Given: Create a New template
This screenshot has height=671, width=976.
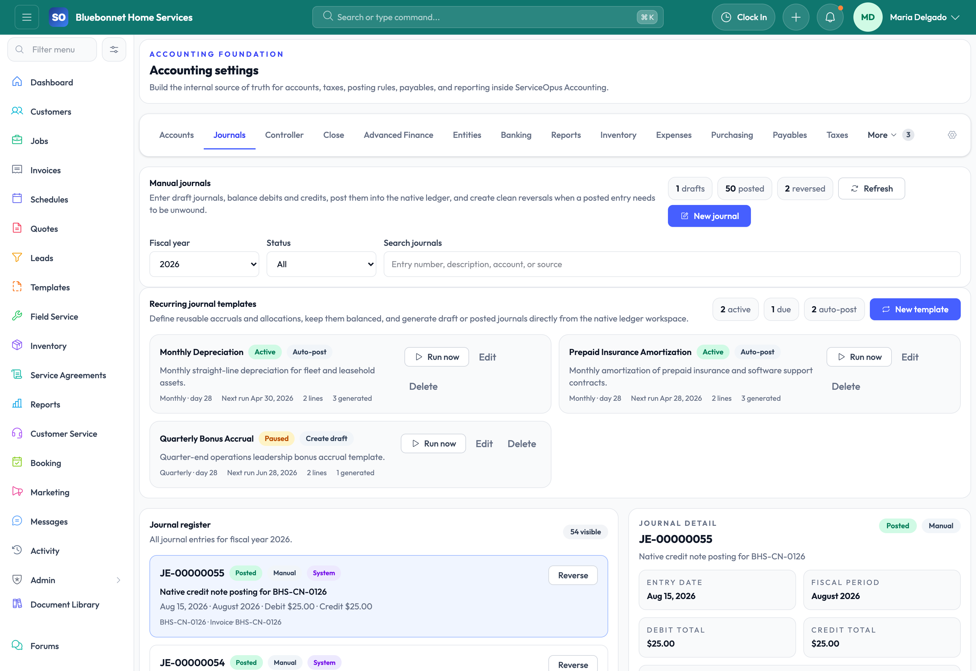Looking at the screenshot, I should 915,310.
